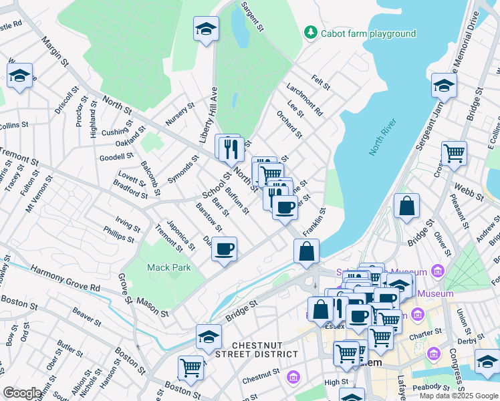The width and height of the screenshot is (500, 401).
Task: Select the Webb St label
Action: tap(469, 192)
